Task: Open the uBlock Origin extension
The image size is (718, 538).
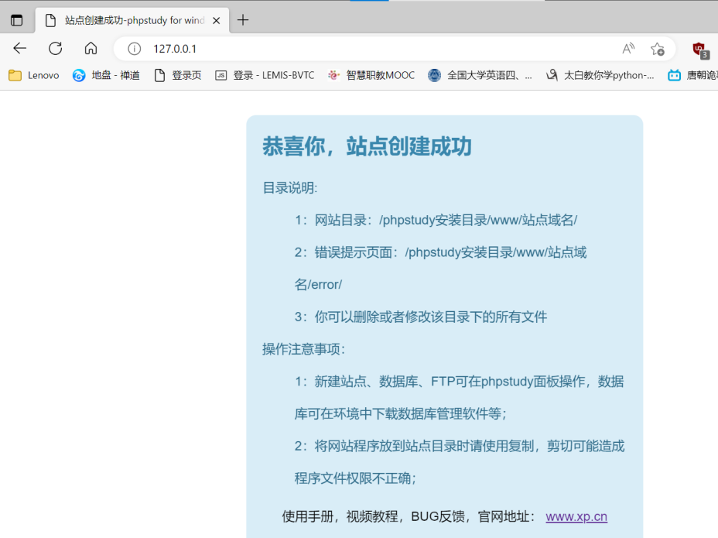Action: 699,48
